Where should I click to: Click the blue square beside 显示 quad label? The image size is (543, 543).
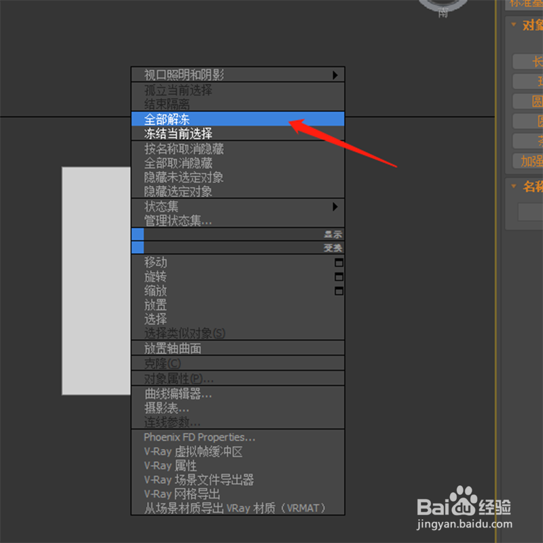pyautogui.click(x=138, y=234)
